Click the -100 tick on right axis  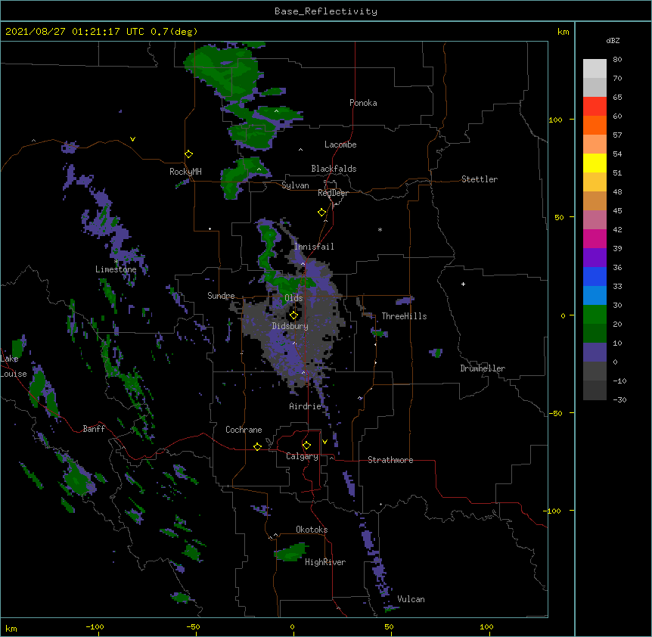click(x=552, y=511)
